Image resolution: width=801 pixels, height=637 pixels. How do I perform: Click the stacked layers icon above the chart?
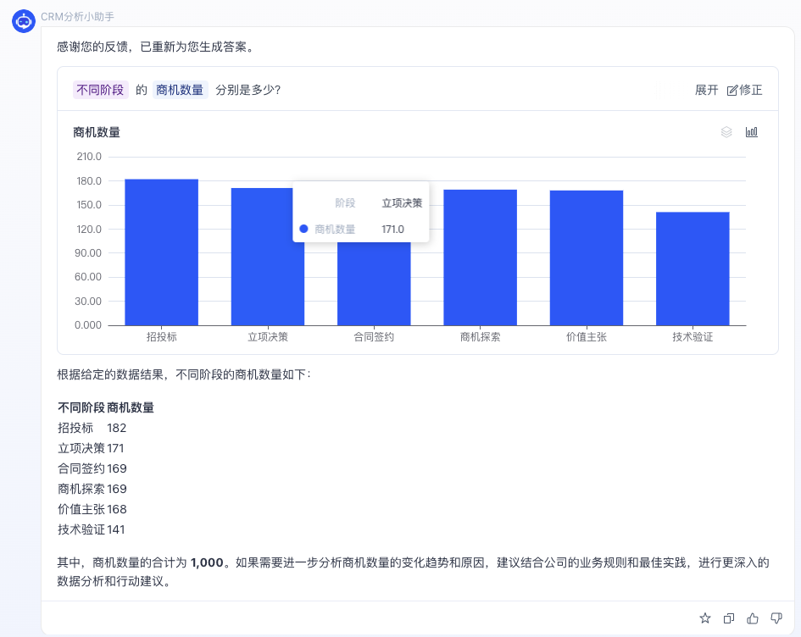click(x=726, y=131)
